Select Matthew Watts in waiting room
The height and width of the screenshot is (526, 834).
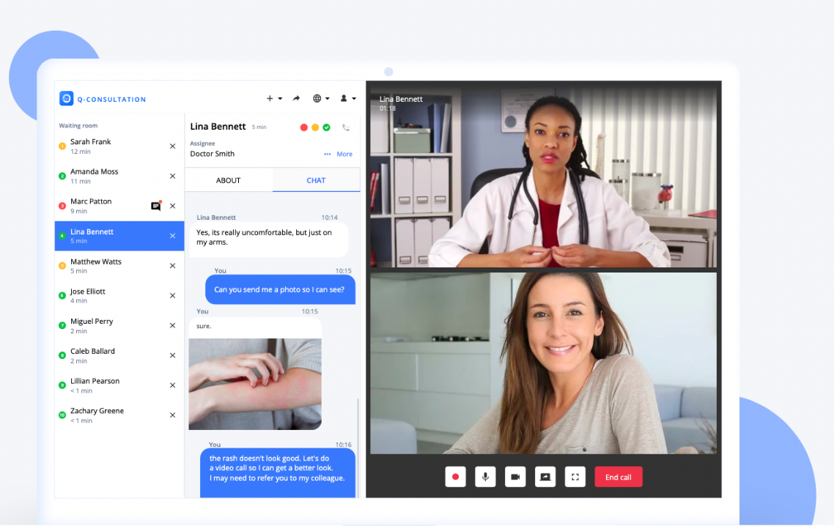click(x=119, y=265)
